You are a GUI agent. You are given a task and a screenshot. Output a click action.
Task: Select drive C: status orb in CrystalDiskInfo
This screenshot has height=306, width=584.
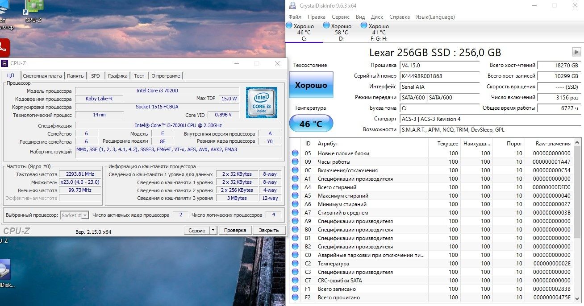pyautogui.click(x=289, y=26)
